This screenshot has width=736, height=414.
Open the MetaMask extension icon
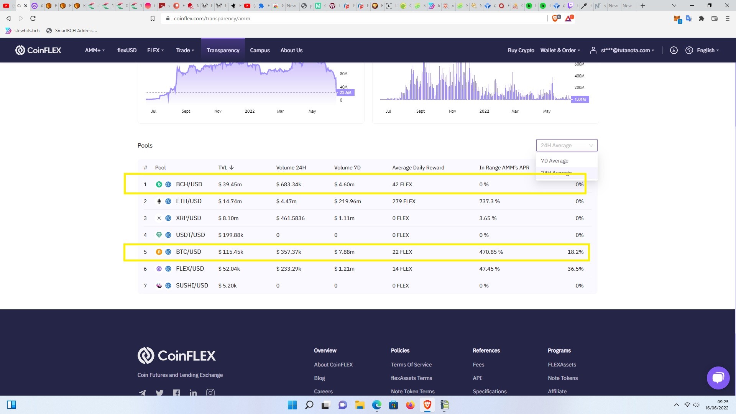677,18
